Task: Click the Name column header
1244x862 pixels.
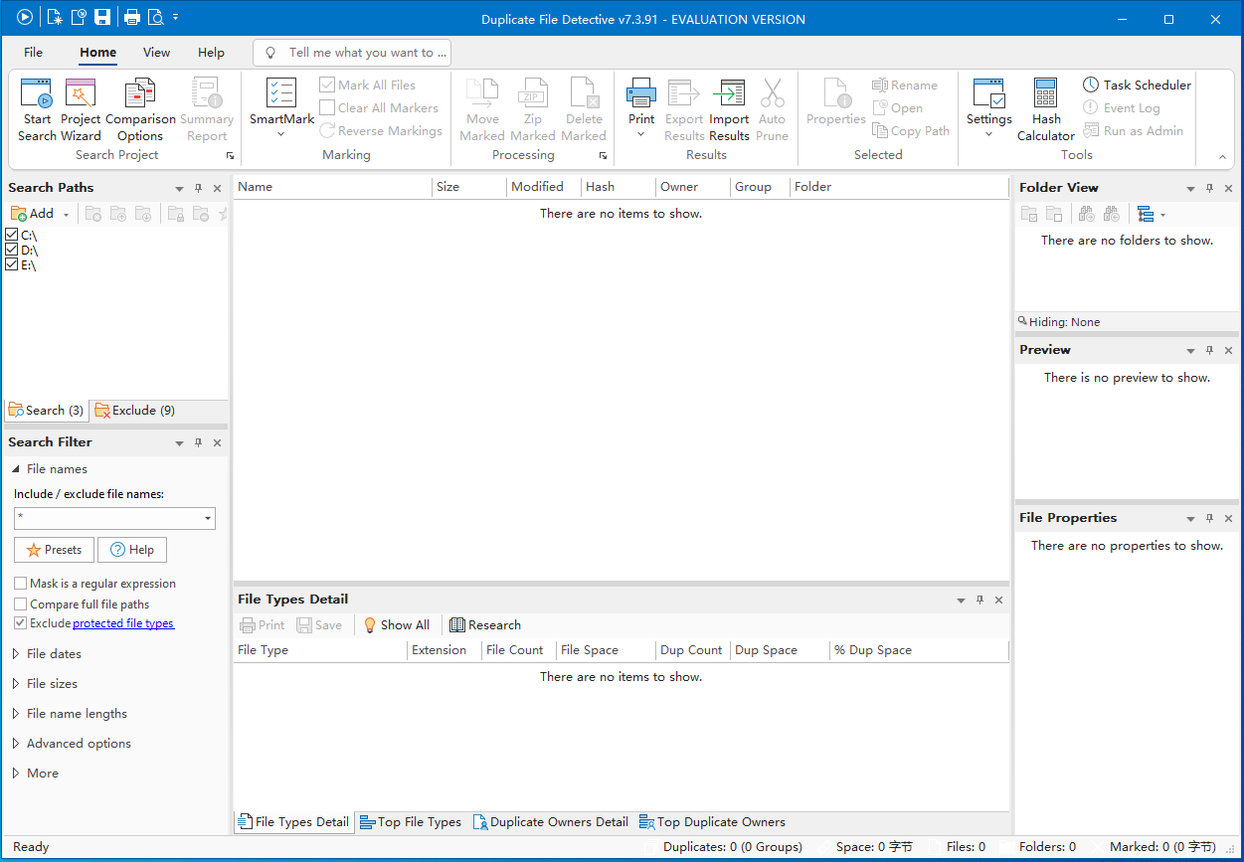Action: (333, 187)
